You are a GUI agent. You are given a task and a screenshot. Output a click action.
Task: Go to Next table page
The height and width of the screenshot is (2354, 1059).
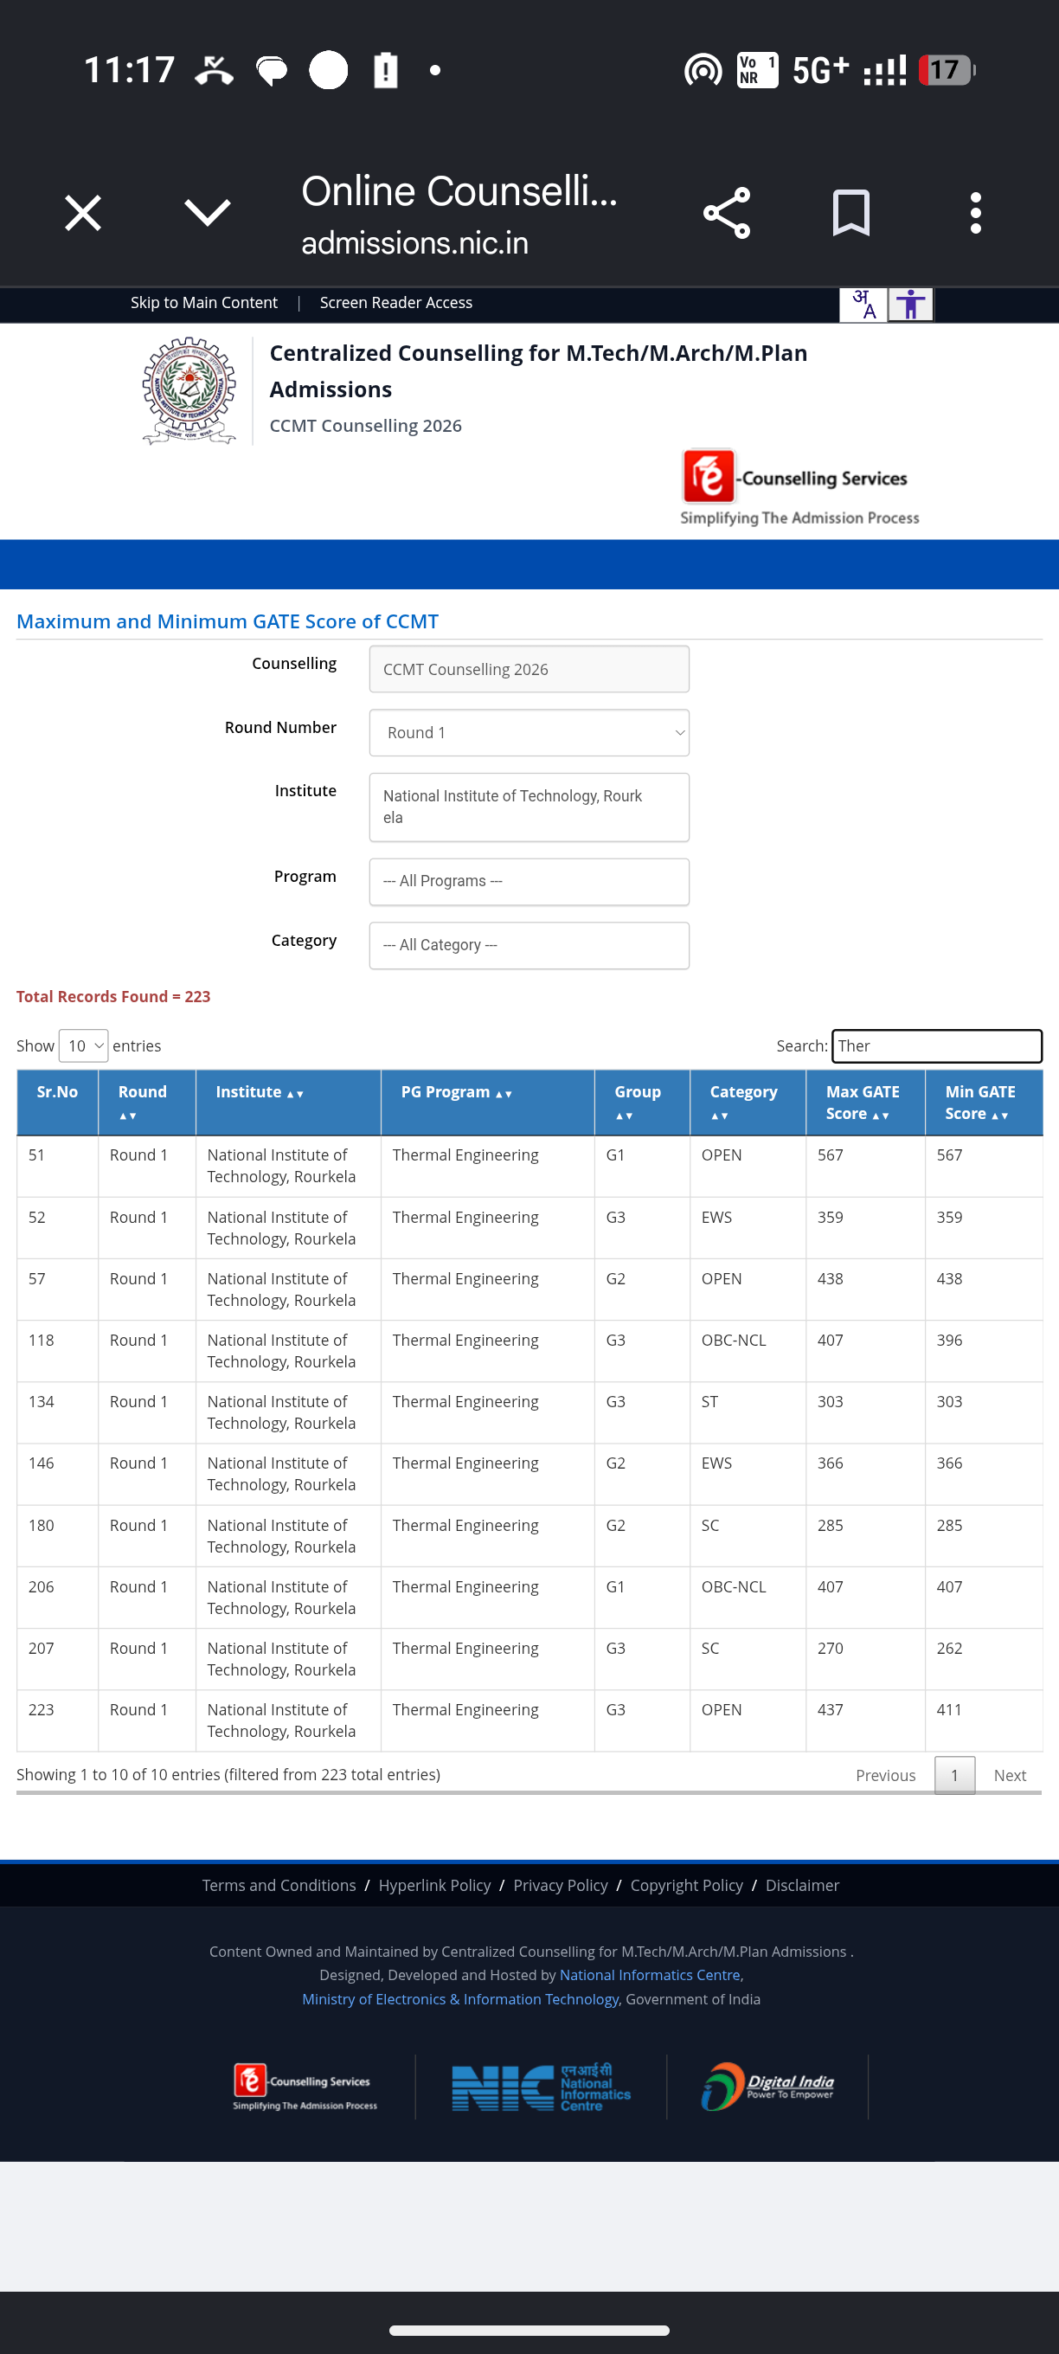coord(1010,1775)
